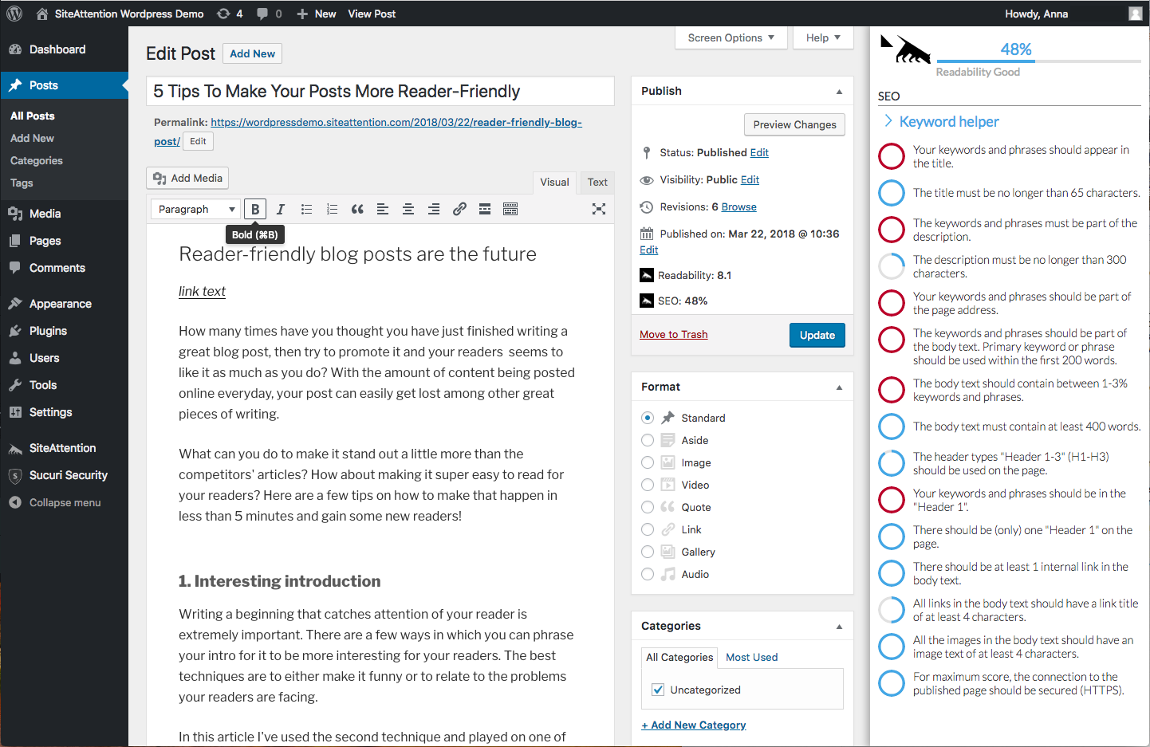Insert a bulleted list
Screen dimensions: 1150x747
[306, 209]
